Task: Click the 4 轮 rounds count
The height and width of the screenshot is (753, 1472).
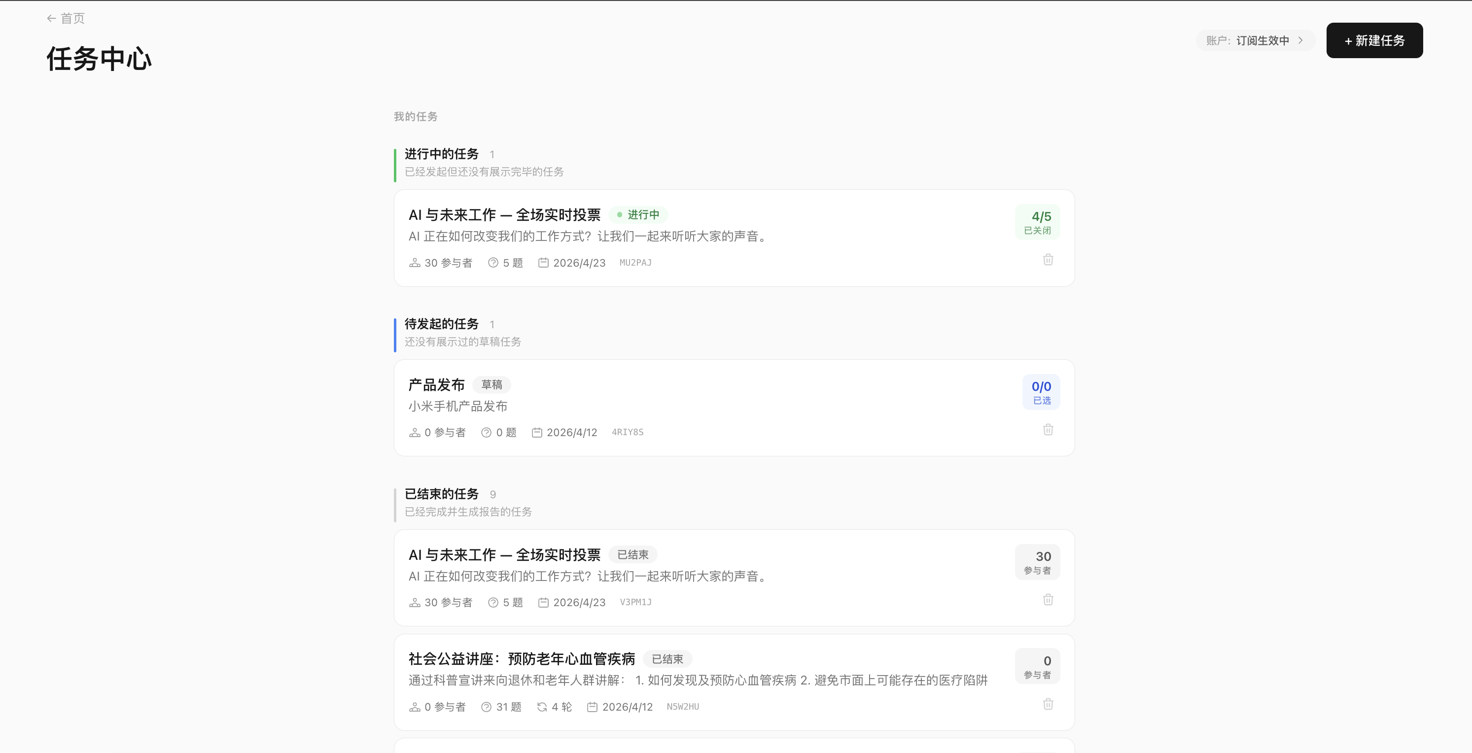Action: (561, 707)
